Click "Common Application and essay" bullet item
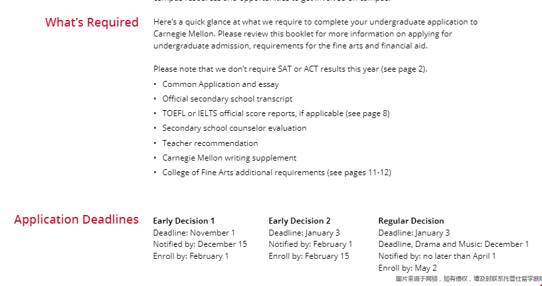542x286 pixels. (221, 84)
